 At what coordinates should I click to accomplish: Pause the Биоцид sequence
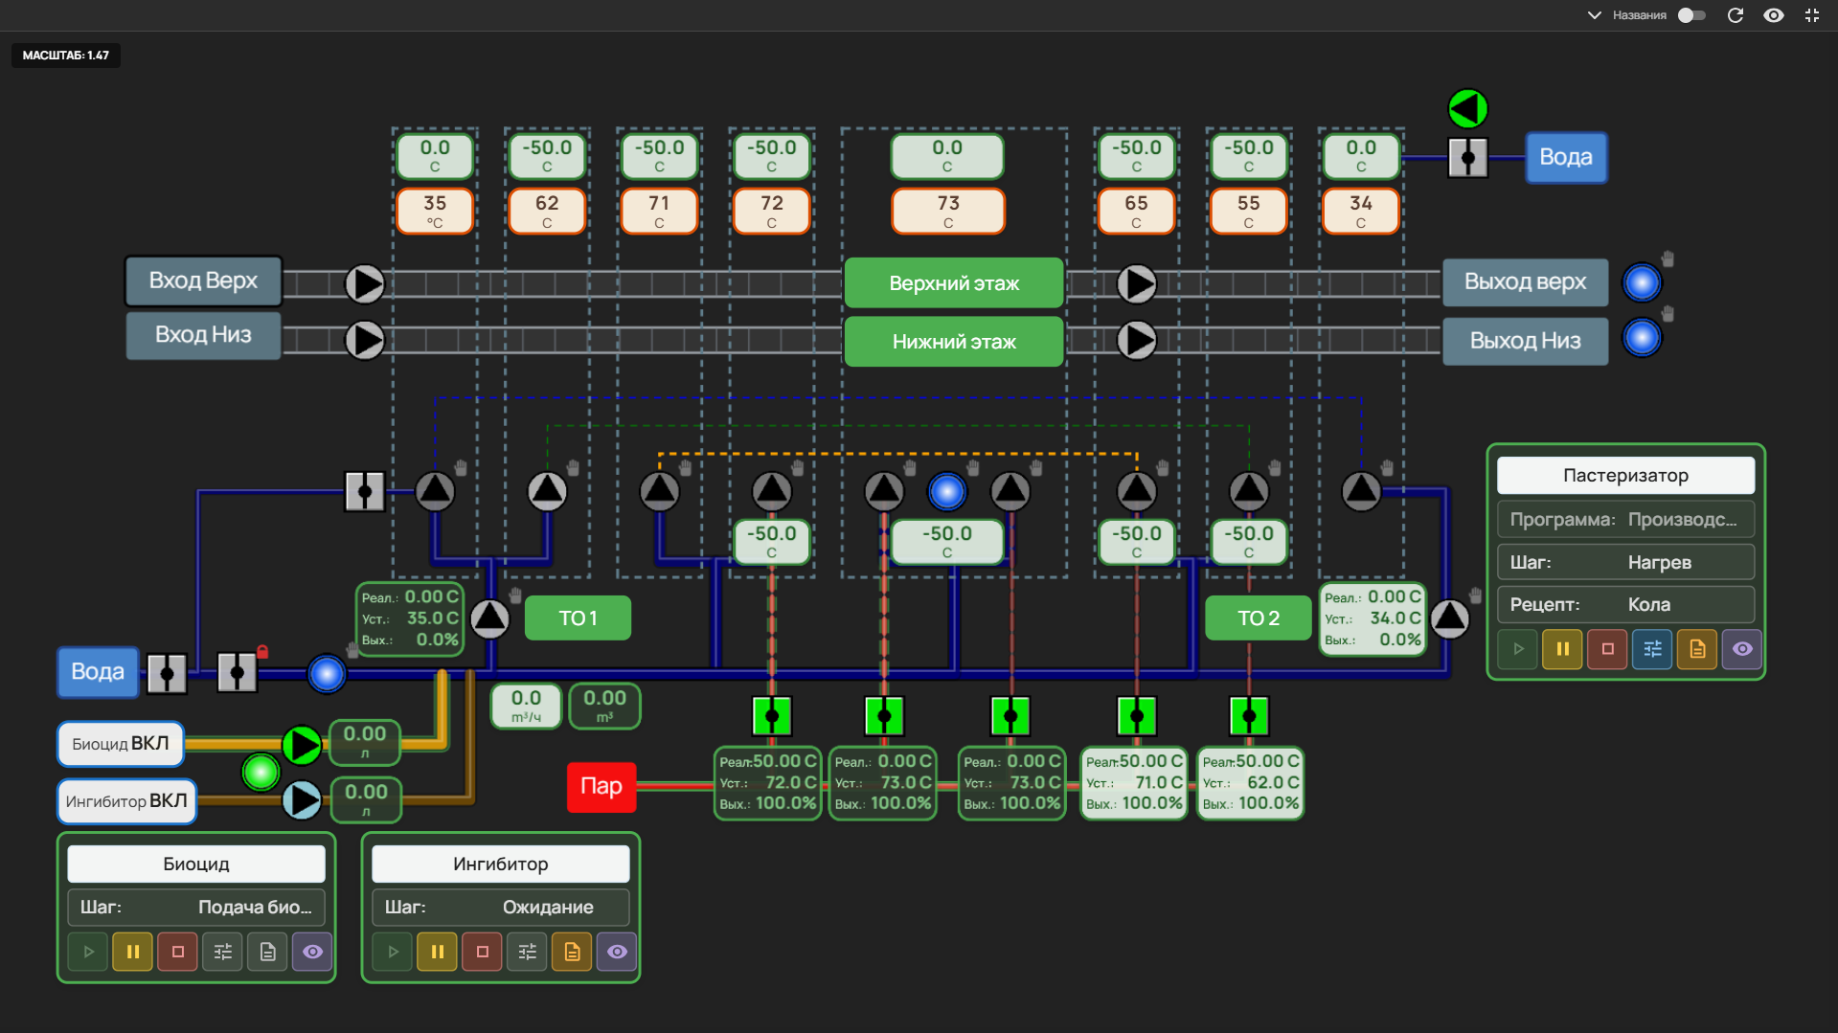pyautogui.click(x=133, y=952)
